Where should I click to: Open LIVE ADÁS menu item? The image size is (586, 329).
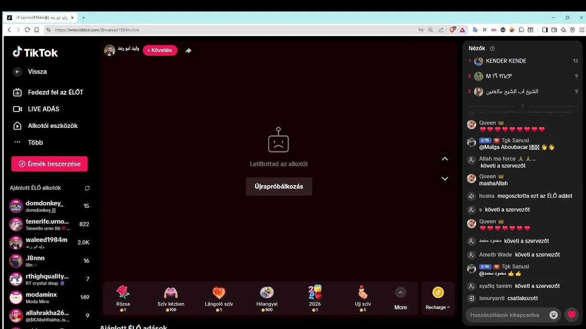coord(37,109)
